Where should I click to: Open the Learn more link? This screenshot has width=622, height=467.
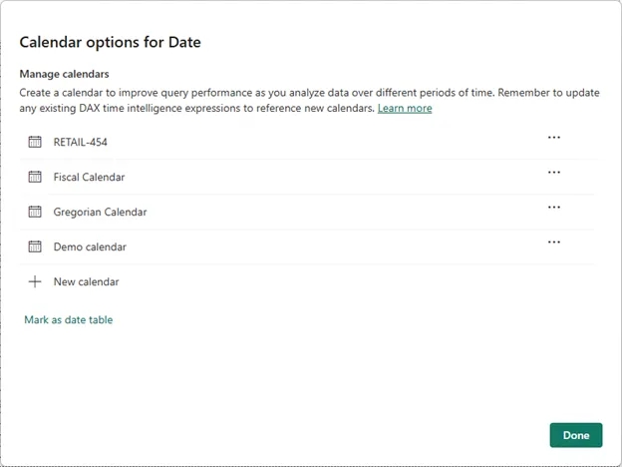pyautogui.click(x=405, y=108)
